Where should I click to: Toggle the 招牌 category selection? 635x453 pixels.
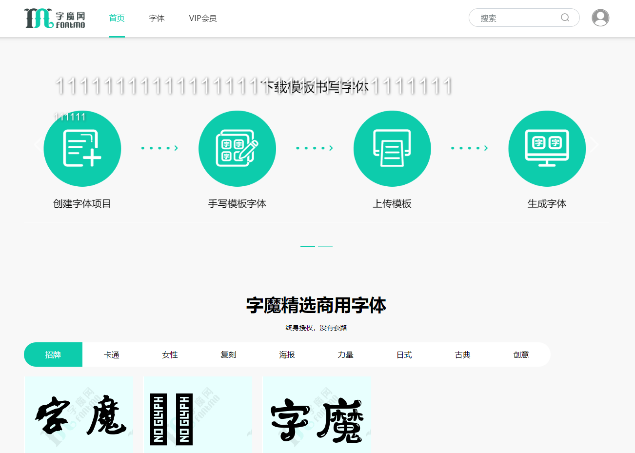(x=53, y=355)
